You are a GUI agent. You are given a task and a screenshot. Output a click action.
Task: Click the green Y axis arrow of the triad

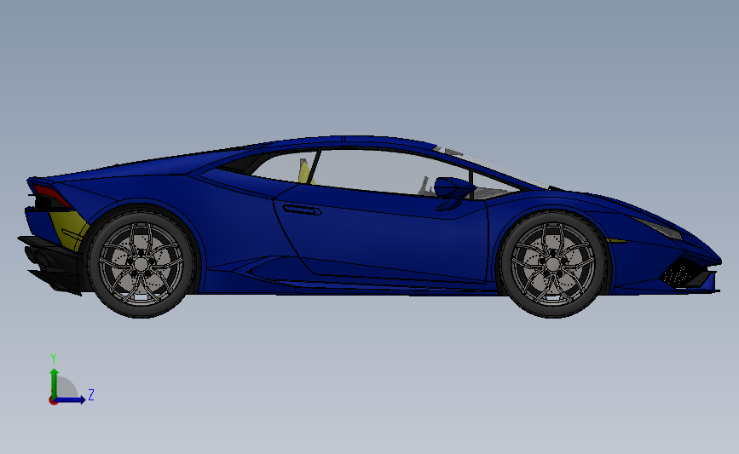pyautogui.click(x=55, y=382)
